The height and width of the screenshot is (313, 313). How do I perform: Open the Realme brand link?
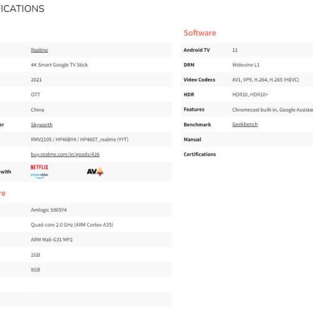(39, 50)
